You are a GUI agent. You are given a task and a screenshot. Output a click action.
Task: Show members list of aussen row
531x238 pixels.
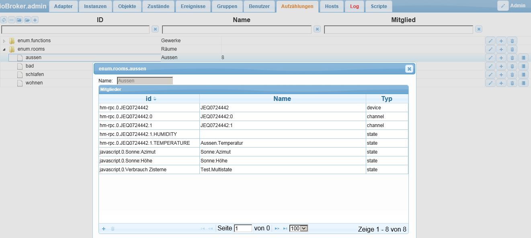pyautogui.click(x=523, y=57)
